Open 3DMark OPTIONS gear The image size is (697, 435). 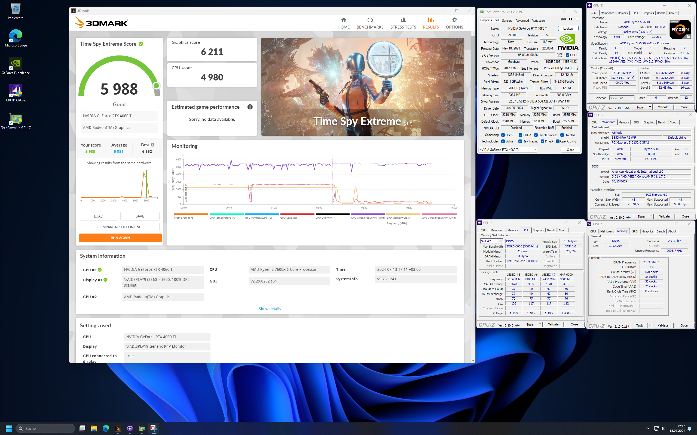tap(454, 23)
